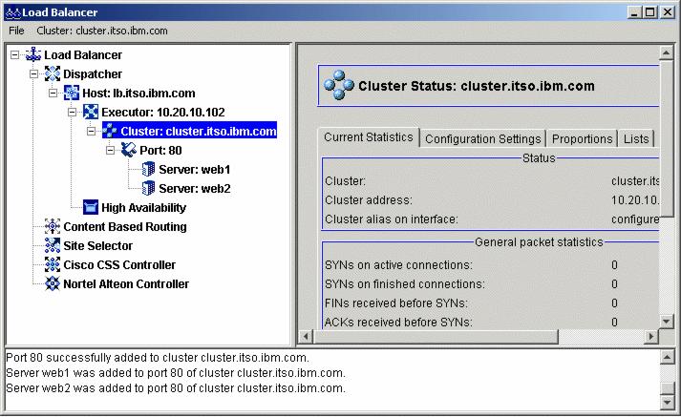Image resolution: width=681 pixels, height=417 pixels.
Task: Click message log scroll up arrow
Action: coord(667,358)
